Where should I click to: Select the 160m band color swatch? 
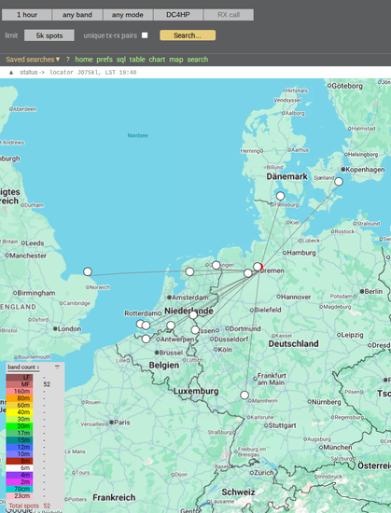[20, 392]
